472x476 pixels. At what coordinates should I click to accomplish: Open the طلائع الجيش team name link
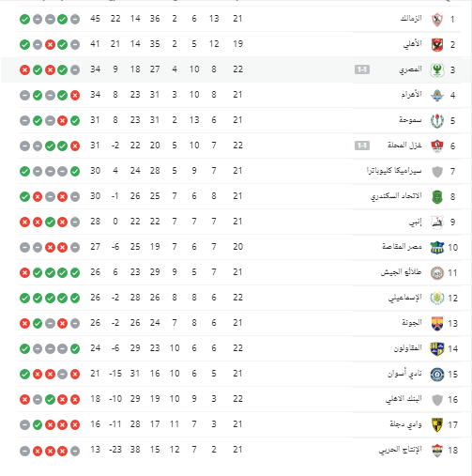click(x=401, y=272)
